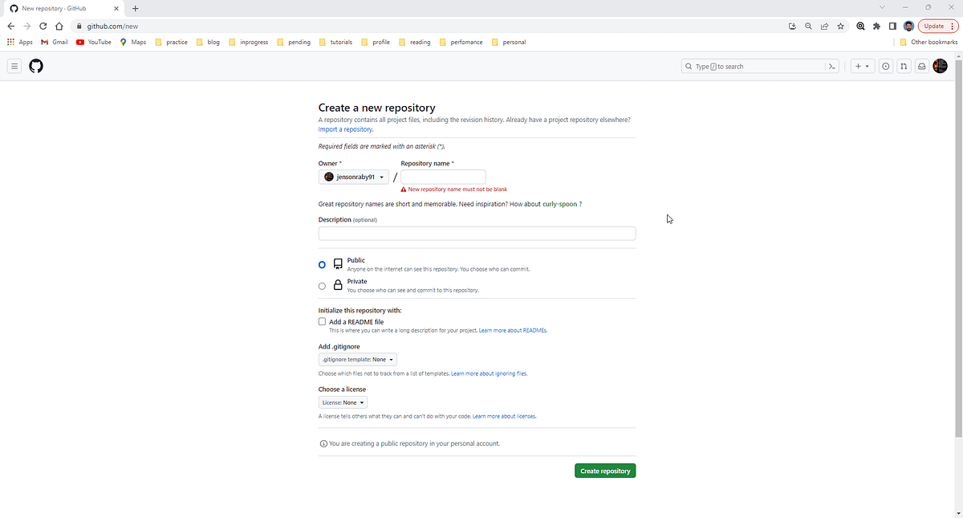The width and height of the screenshot is (963, 518).
Task: Click the Create repository button
Action: click(604, 470)
